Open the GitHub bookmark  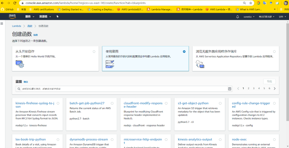pyautogui.click(x=7, y=9)
